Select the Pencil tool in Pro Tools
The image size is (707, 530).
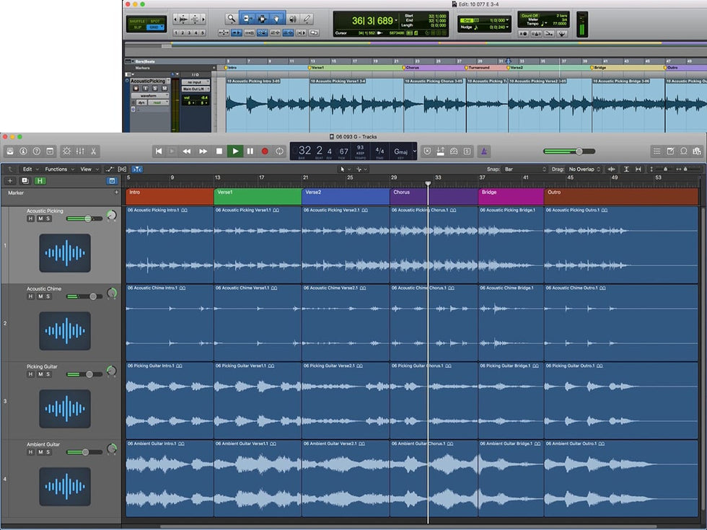(307, 18)
